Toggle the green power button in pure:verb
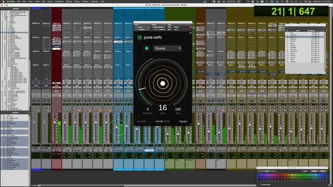The width and height of the screenshot is (333, 187). coord(147,48)
